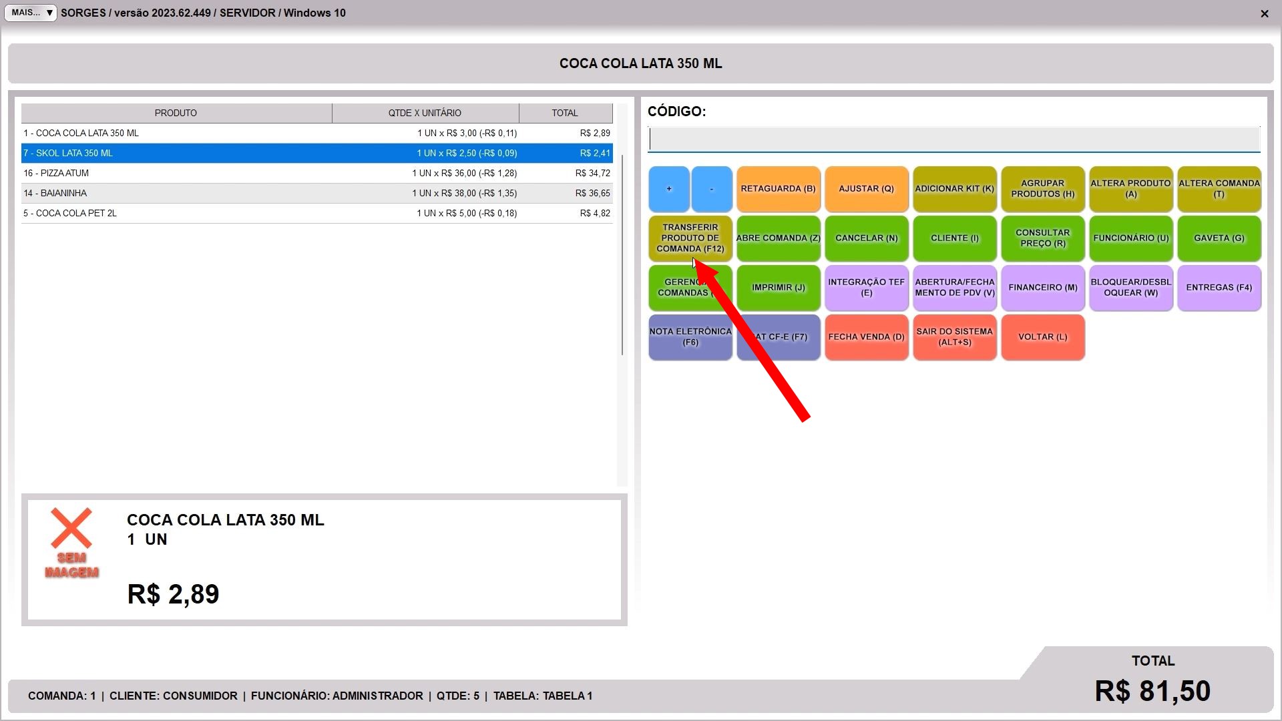Image resolution: width=1282 pixels, height=721 pixels.
Task: Open ENTREGAS (F4)
Action: (x=1219, y=288)
